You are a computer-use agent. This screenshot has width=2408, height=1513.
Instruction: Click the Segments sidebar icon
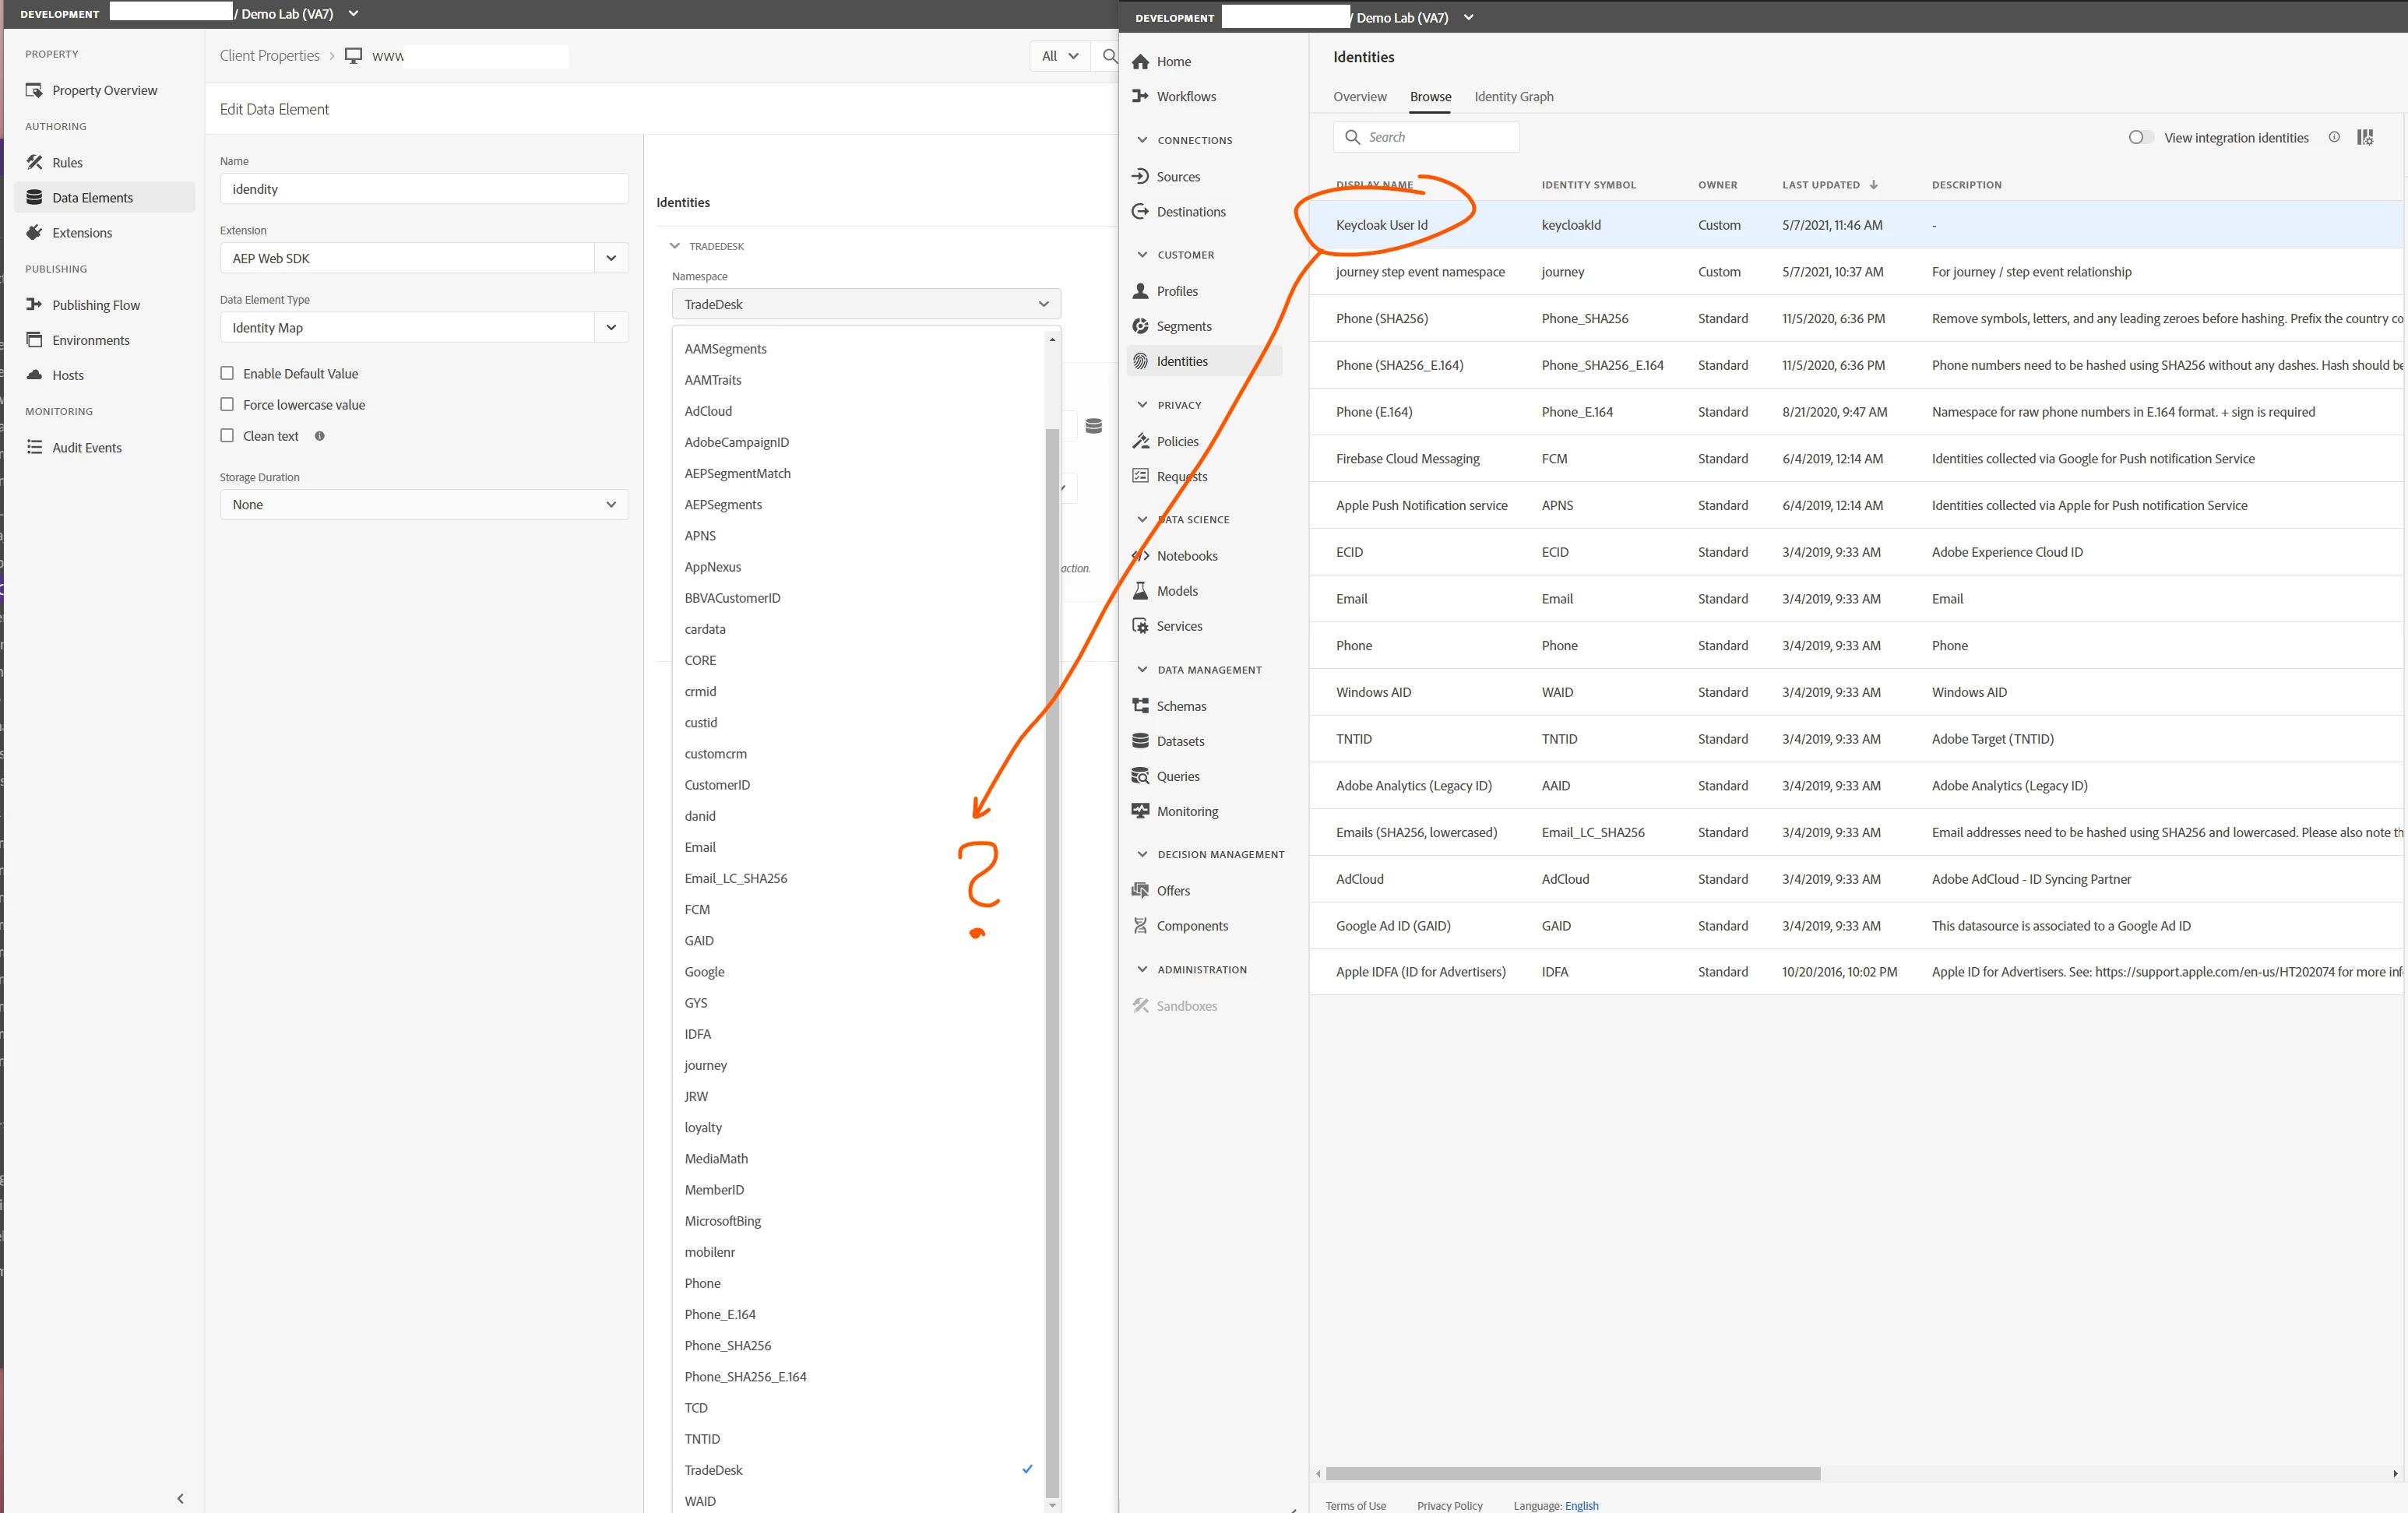(x=1140, y=326)
